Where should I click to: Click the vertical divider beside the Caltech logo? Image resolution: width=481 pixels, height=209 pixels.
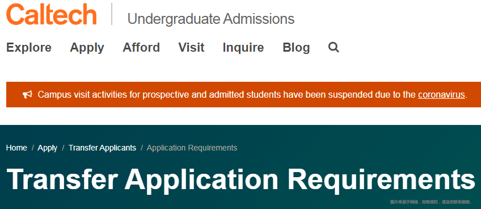[112, 14]
